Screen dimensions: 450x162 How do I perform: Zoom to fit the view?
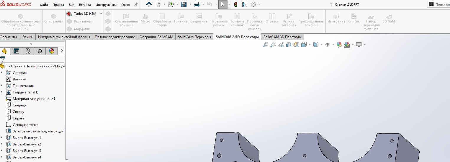click(x=266, y=45)
